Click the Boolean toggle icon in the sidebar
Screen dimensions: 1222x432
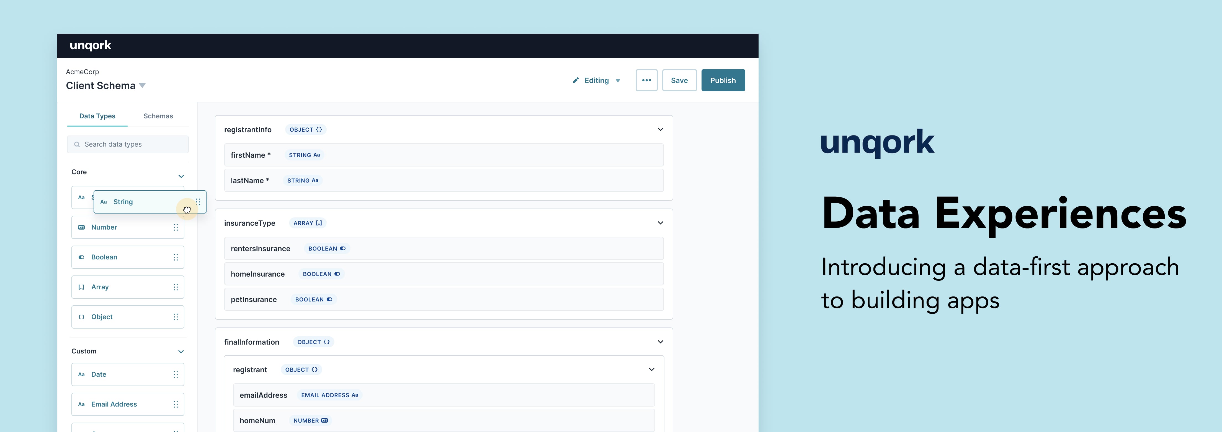coord(81,257)
